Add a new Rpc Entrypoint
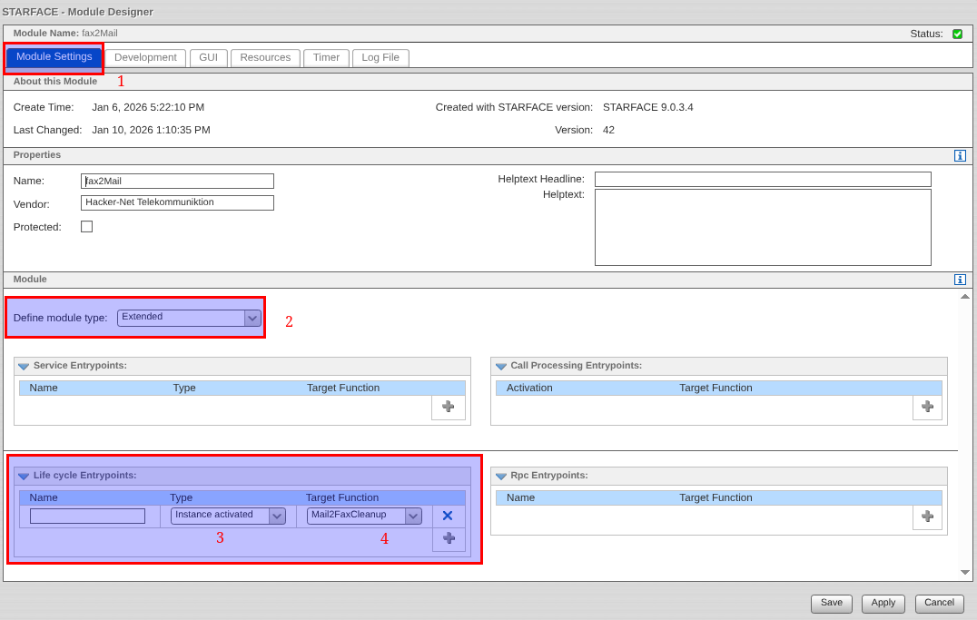This screenshot has width=977, height=620. click(927, 517)
